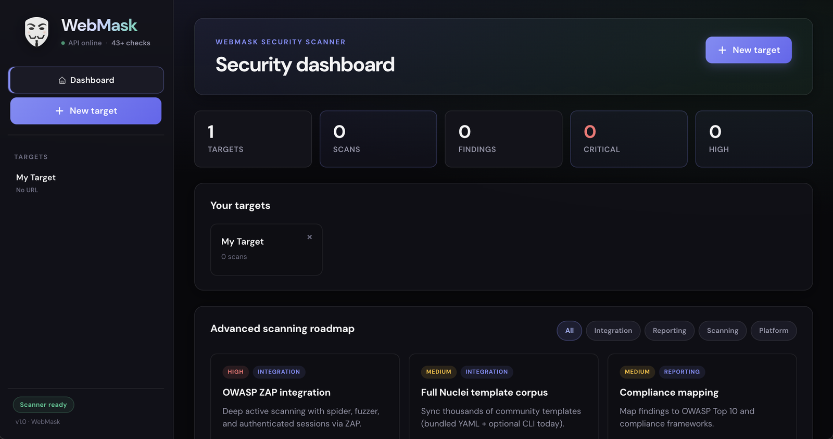Click the Security dashboard heading
The width and height of the screenshot is (833, 439).
(305, 65)
